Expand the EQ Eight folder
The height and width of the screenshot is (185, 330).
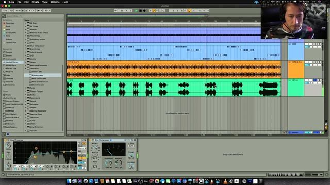(x=25, y=23)
